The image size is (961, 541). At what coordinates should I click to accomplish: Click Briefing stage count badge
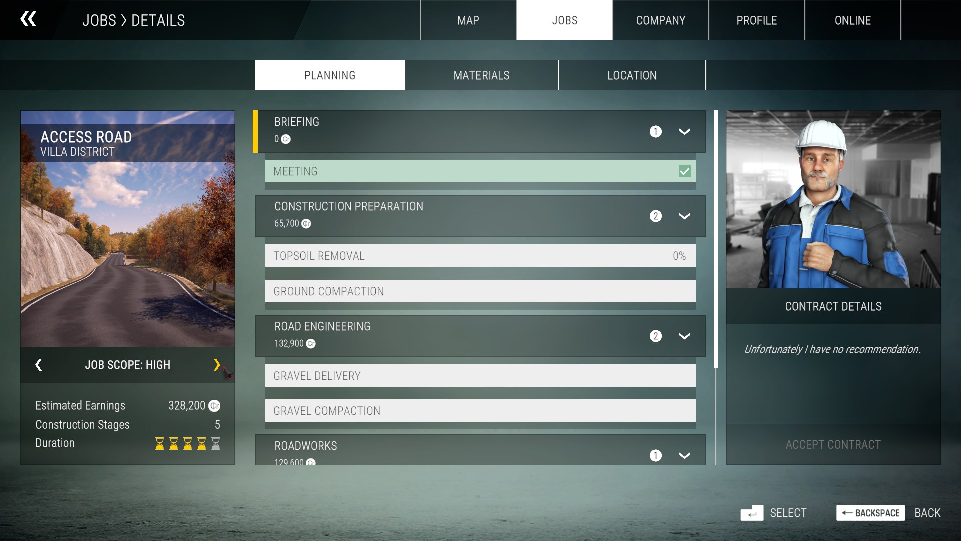tap(655, 131)
